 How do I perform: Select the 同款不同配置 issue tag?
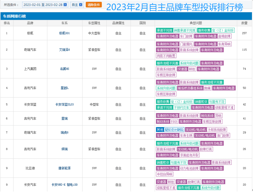click(166, 56)
